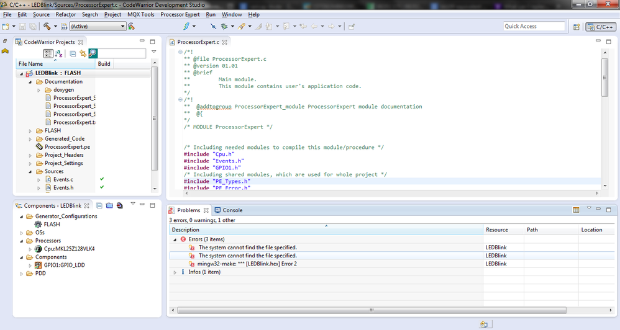Select the mingw32-make Error 2 problem entry

coord(247,264)
